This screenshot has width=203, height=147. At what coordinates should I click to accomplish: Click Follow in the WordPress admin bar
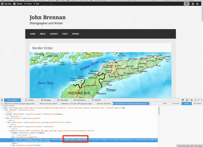(28, 4)
